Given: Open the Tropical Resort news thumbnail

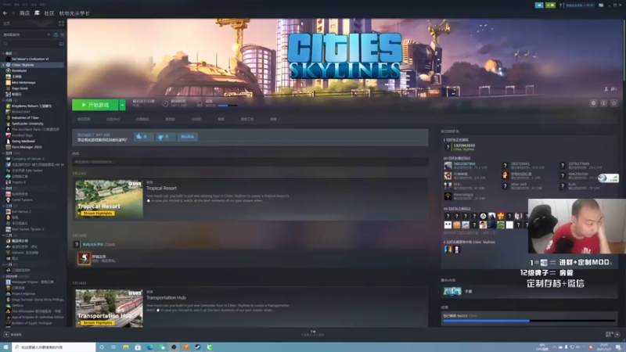Looking at the screenshot, I should (x=109, y=199).
